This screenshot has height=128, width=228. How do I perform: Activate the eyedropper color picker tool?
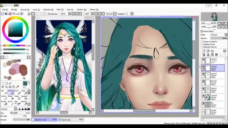(x=17, y=87)
